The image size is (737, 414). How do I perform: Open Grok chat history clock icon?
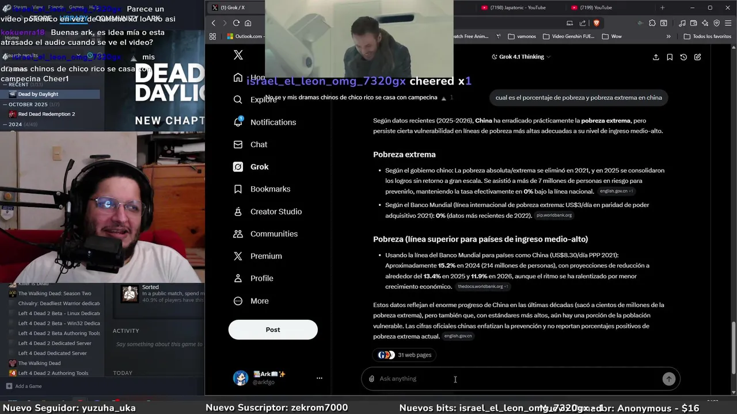(683, 57)
